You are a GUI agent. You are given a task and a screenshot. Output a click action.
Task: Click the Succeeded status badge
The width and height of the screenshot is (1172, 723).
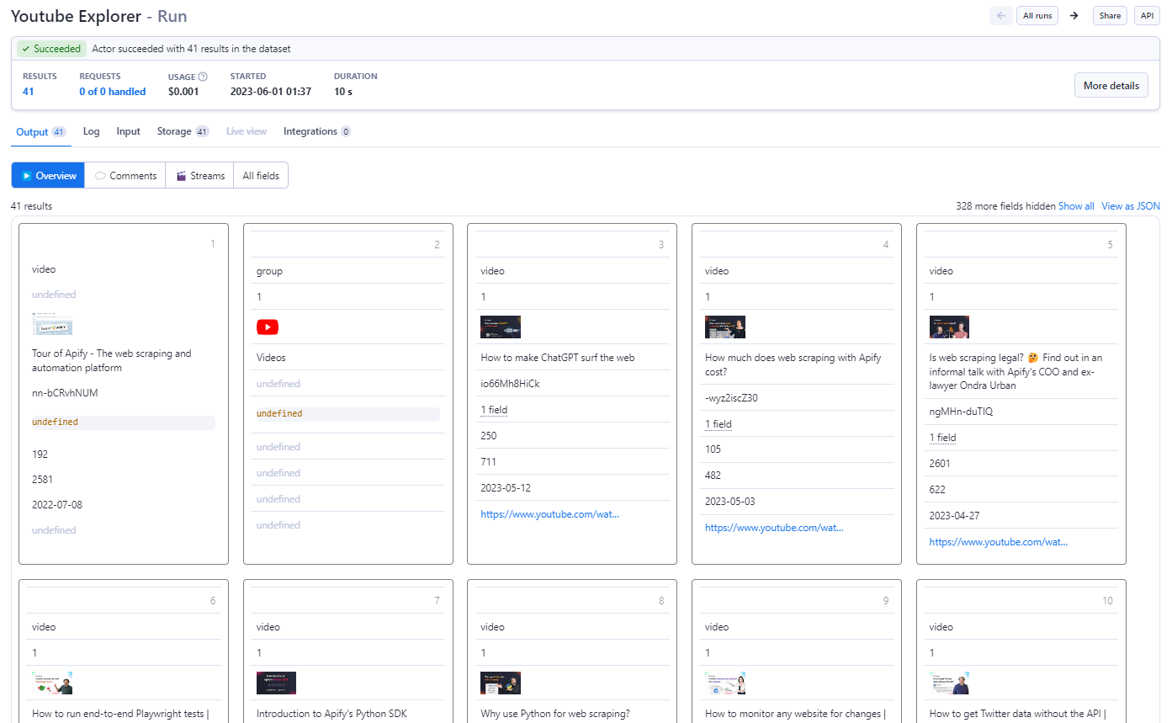pyautogui.click(x=51, y=49)
